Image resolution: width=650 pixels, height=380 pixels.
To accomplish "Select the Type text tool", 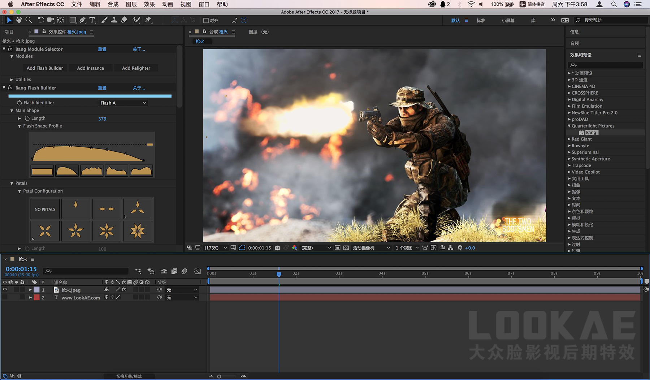I will point(92,20).
